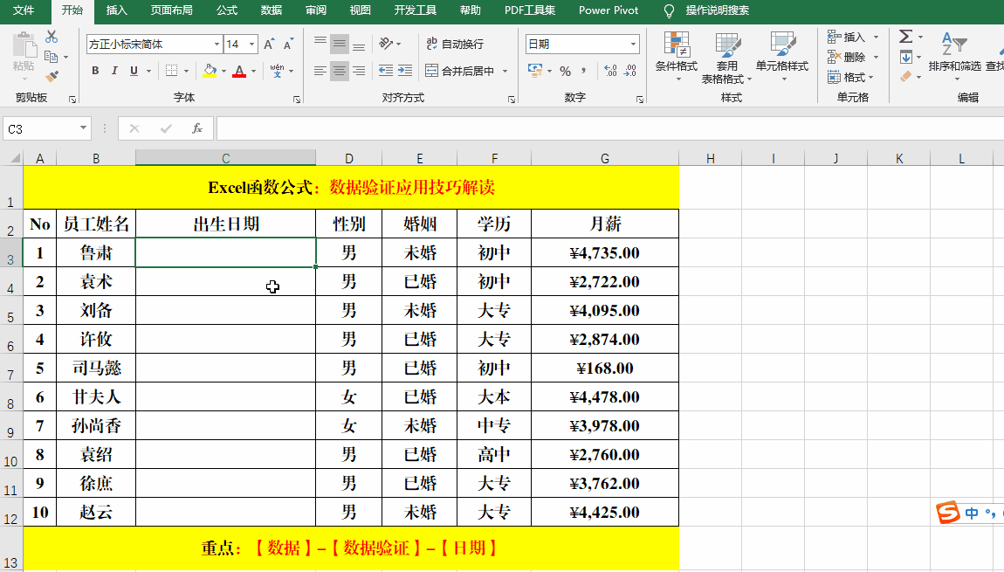This screenshot has height=572, width=1004.
Task: Apply the comma style icon
Action: pyautogui.click(x=583, y=71)
